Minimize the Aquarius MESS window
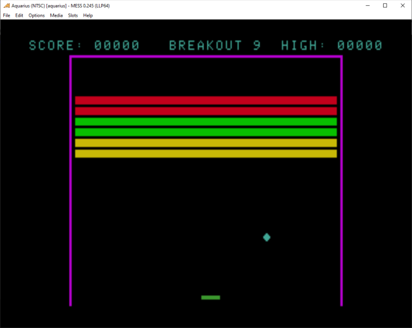412x328 pixels. click(x=368, y=6)
